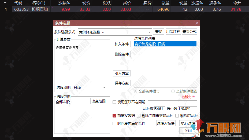The height and width of the screenshot is (140, 249).
Task: Check 剔除ST品种 checkbox
Action: click(177, 116)
